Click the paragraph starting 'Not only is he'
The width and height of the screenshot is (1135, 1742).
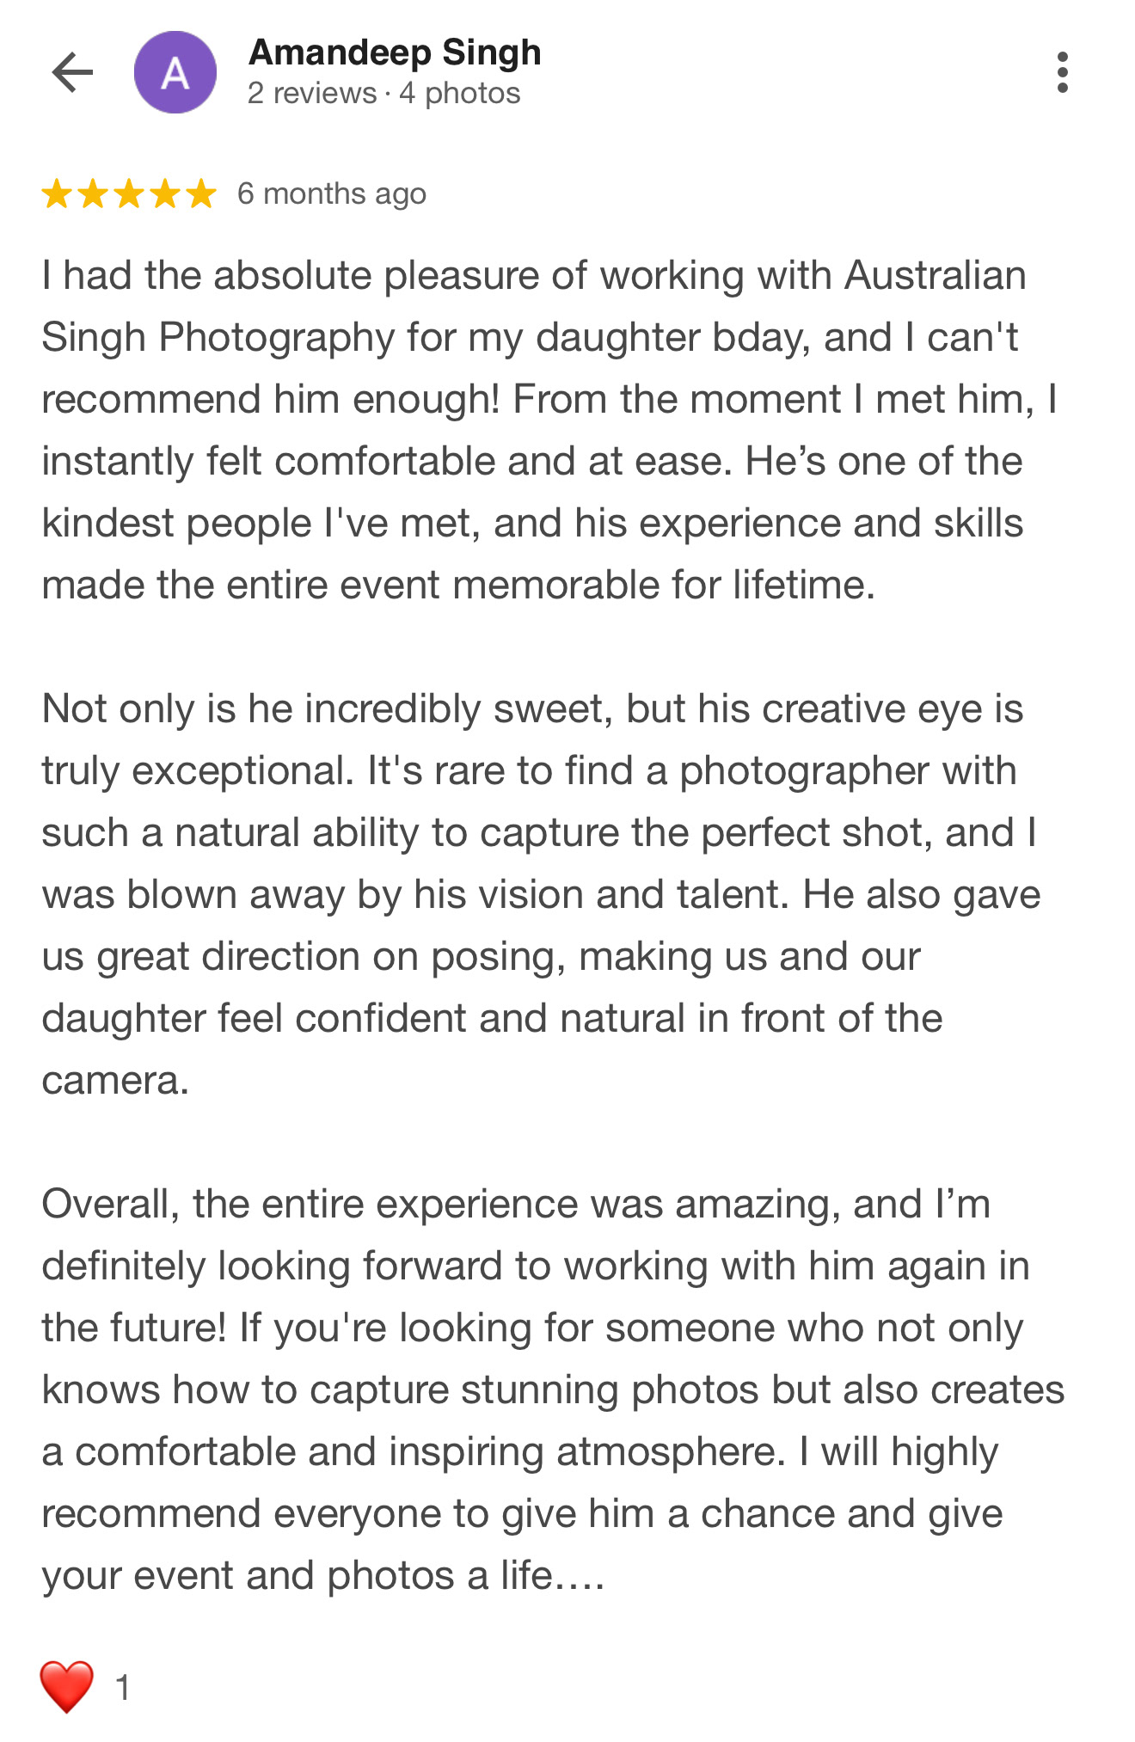coord(533,894)
